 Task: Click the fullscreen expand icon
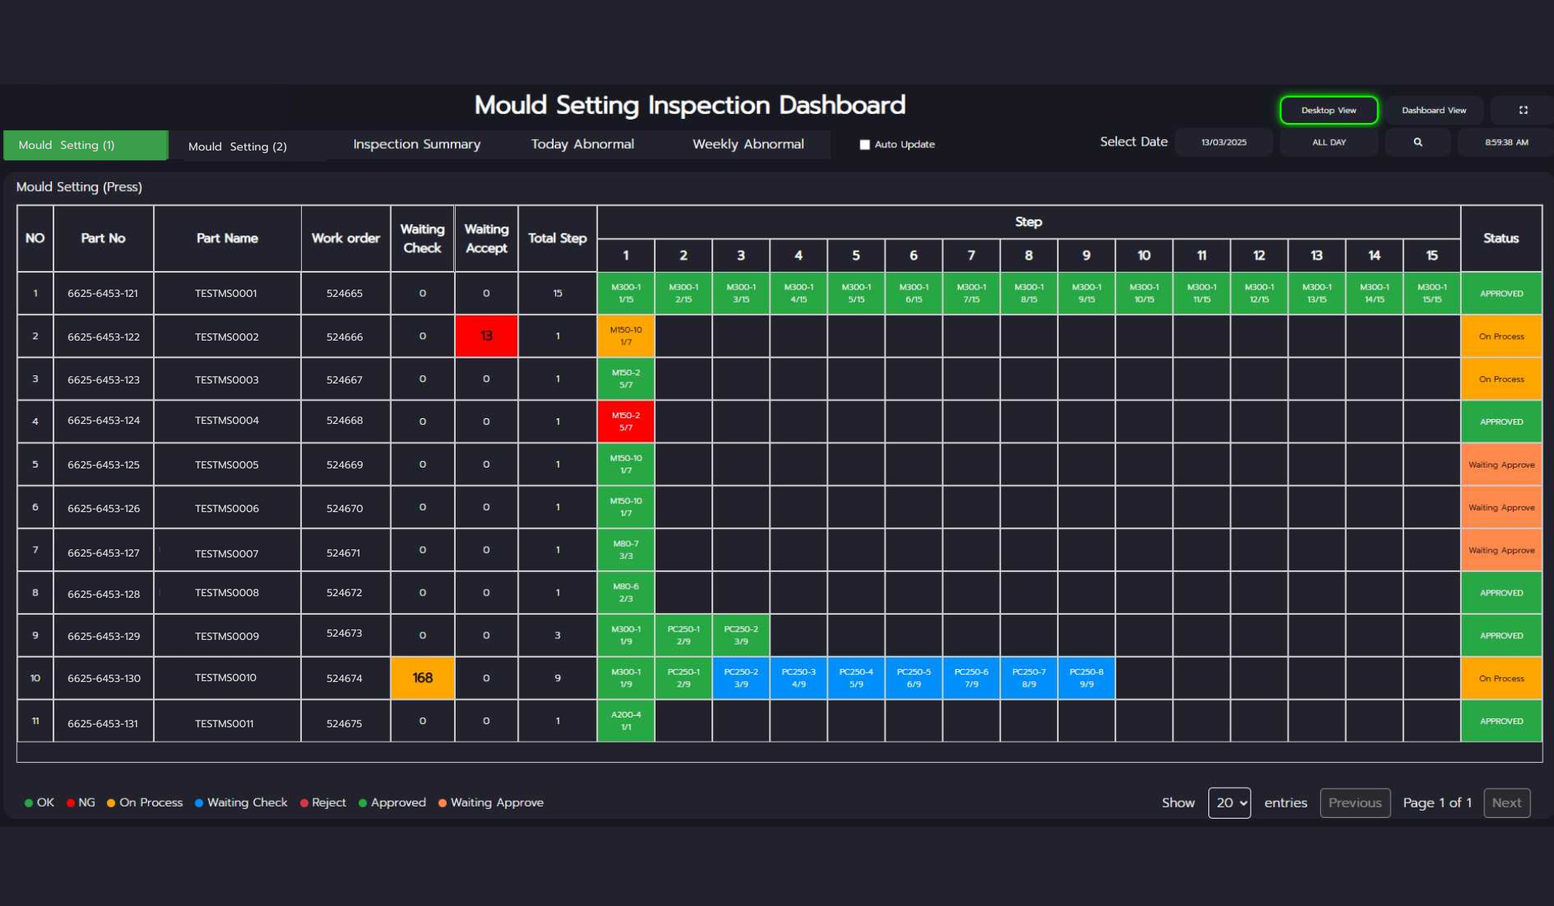coord(1522,110)
